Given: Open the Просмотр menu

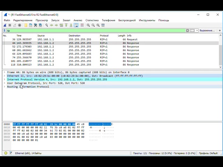Looking at the screenshot, I should point(42,20).
